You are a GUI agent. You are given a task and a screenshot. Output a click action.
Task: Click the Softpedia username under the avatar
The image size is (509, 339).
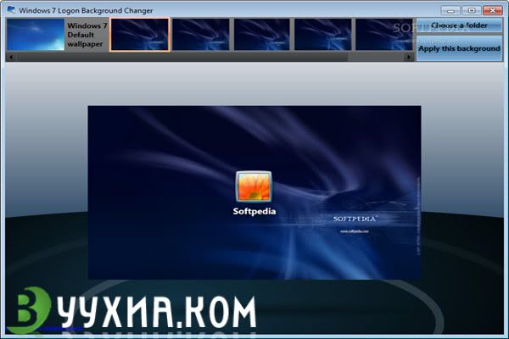coord(255,211)
